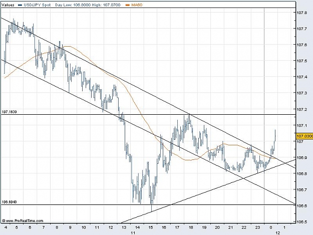313x235 pixels.
Task: Click the 106.8 price axis label
Action: [301, 174]
